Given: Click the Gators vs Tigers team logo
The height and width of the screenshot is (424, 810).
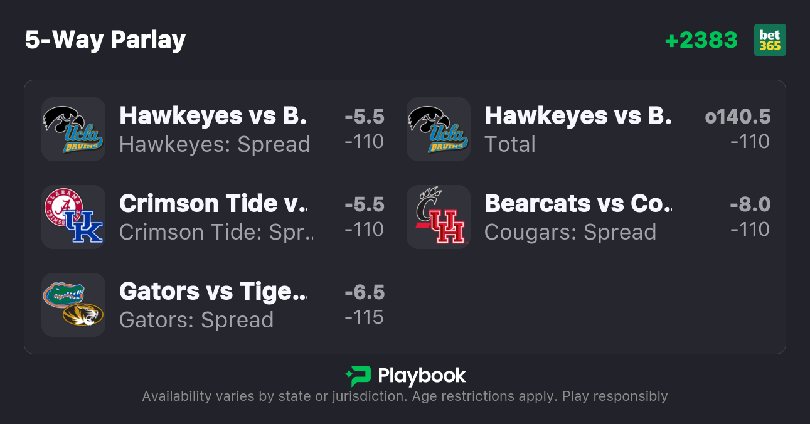Looking at the screenshot, I should coord(73,305).
